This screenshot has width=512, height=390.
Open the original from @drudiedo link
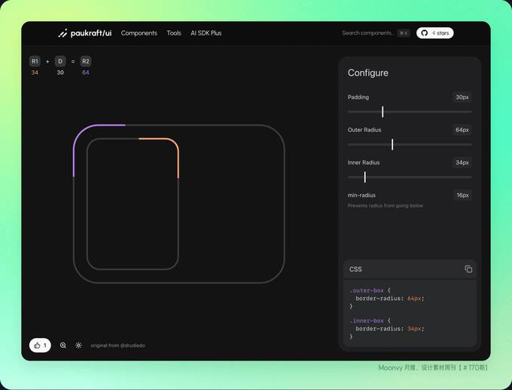pyautogui.click(x=118, y=345)
